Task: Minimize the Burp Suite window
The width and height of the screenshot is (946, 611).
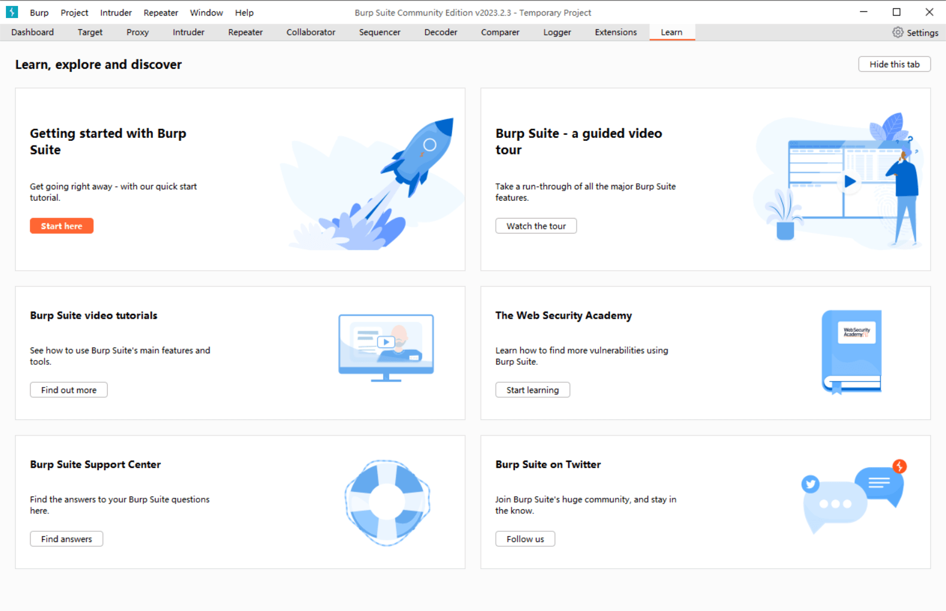Action: click(x=863, y=12)
